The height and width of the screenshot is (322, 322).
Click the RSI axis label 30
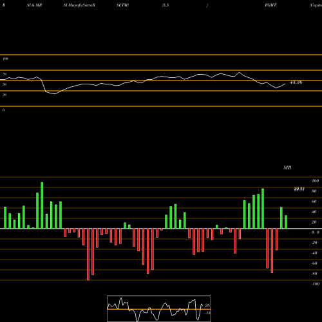[x=5, y=95]
